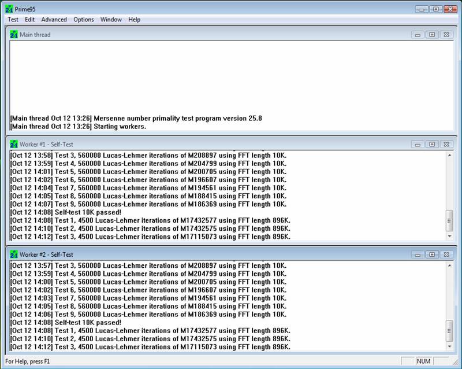
Task: Click the scroll down arrow in Worker #1
Action: pyautogui.click(x=450, y=236)
